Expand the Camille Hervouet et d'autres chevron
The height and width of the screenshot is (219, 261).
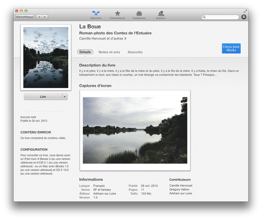(125, 38)
